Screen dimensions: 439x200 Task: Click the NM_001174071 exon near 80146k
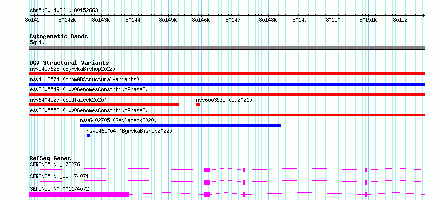(207, 182)
